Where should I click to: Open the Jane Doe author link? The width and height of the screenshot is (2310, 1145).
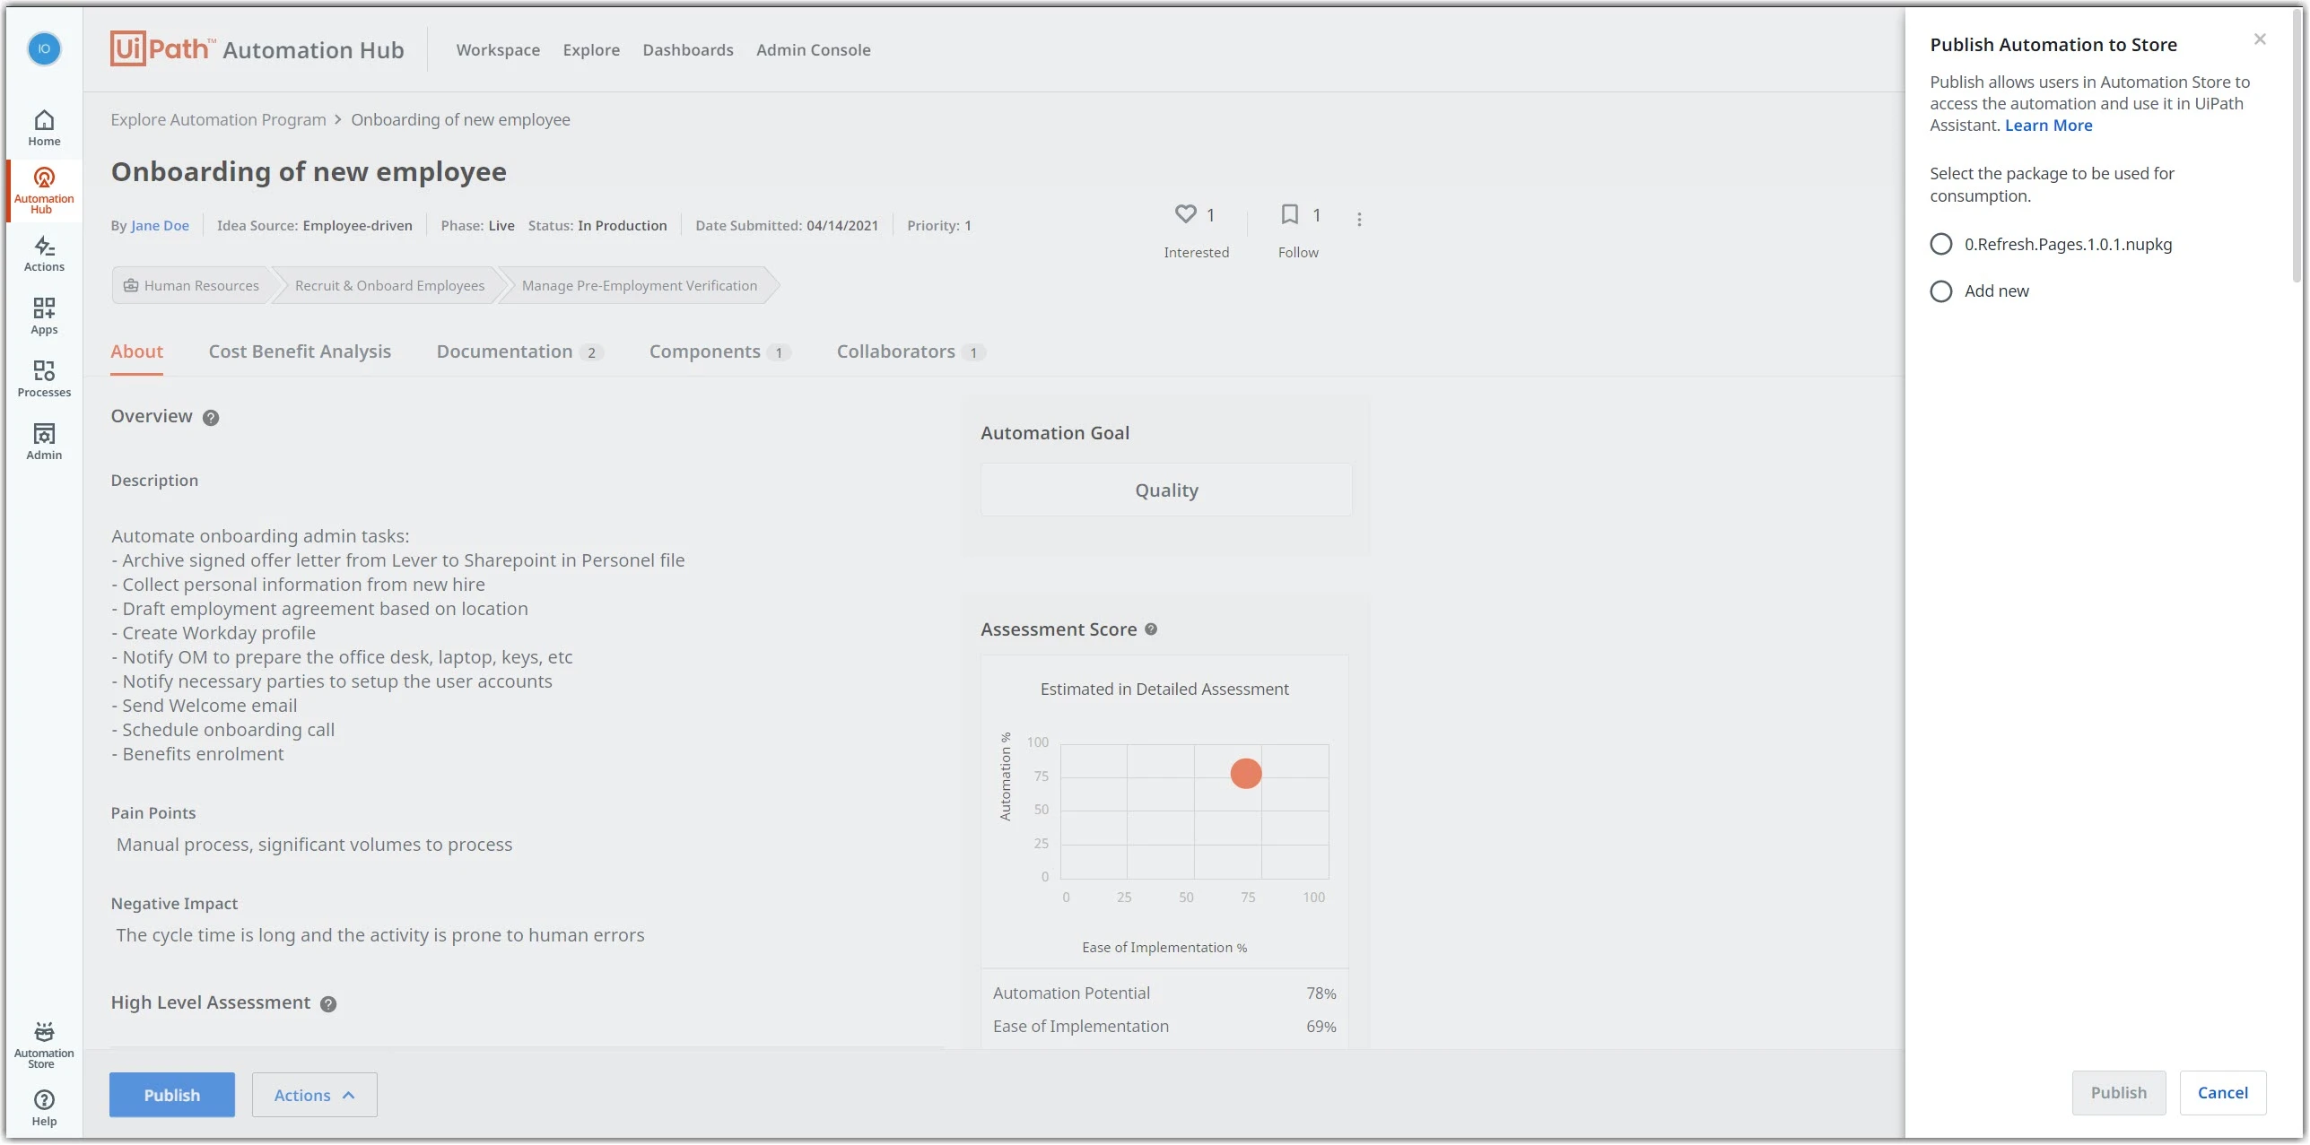160,226
